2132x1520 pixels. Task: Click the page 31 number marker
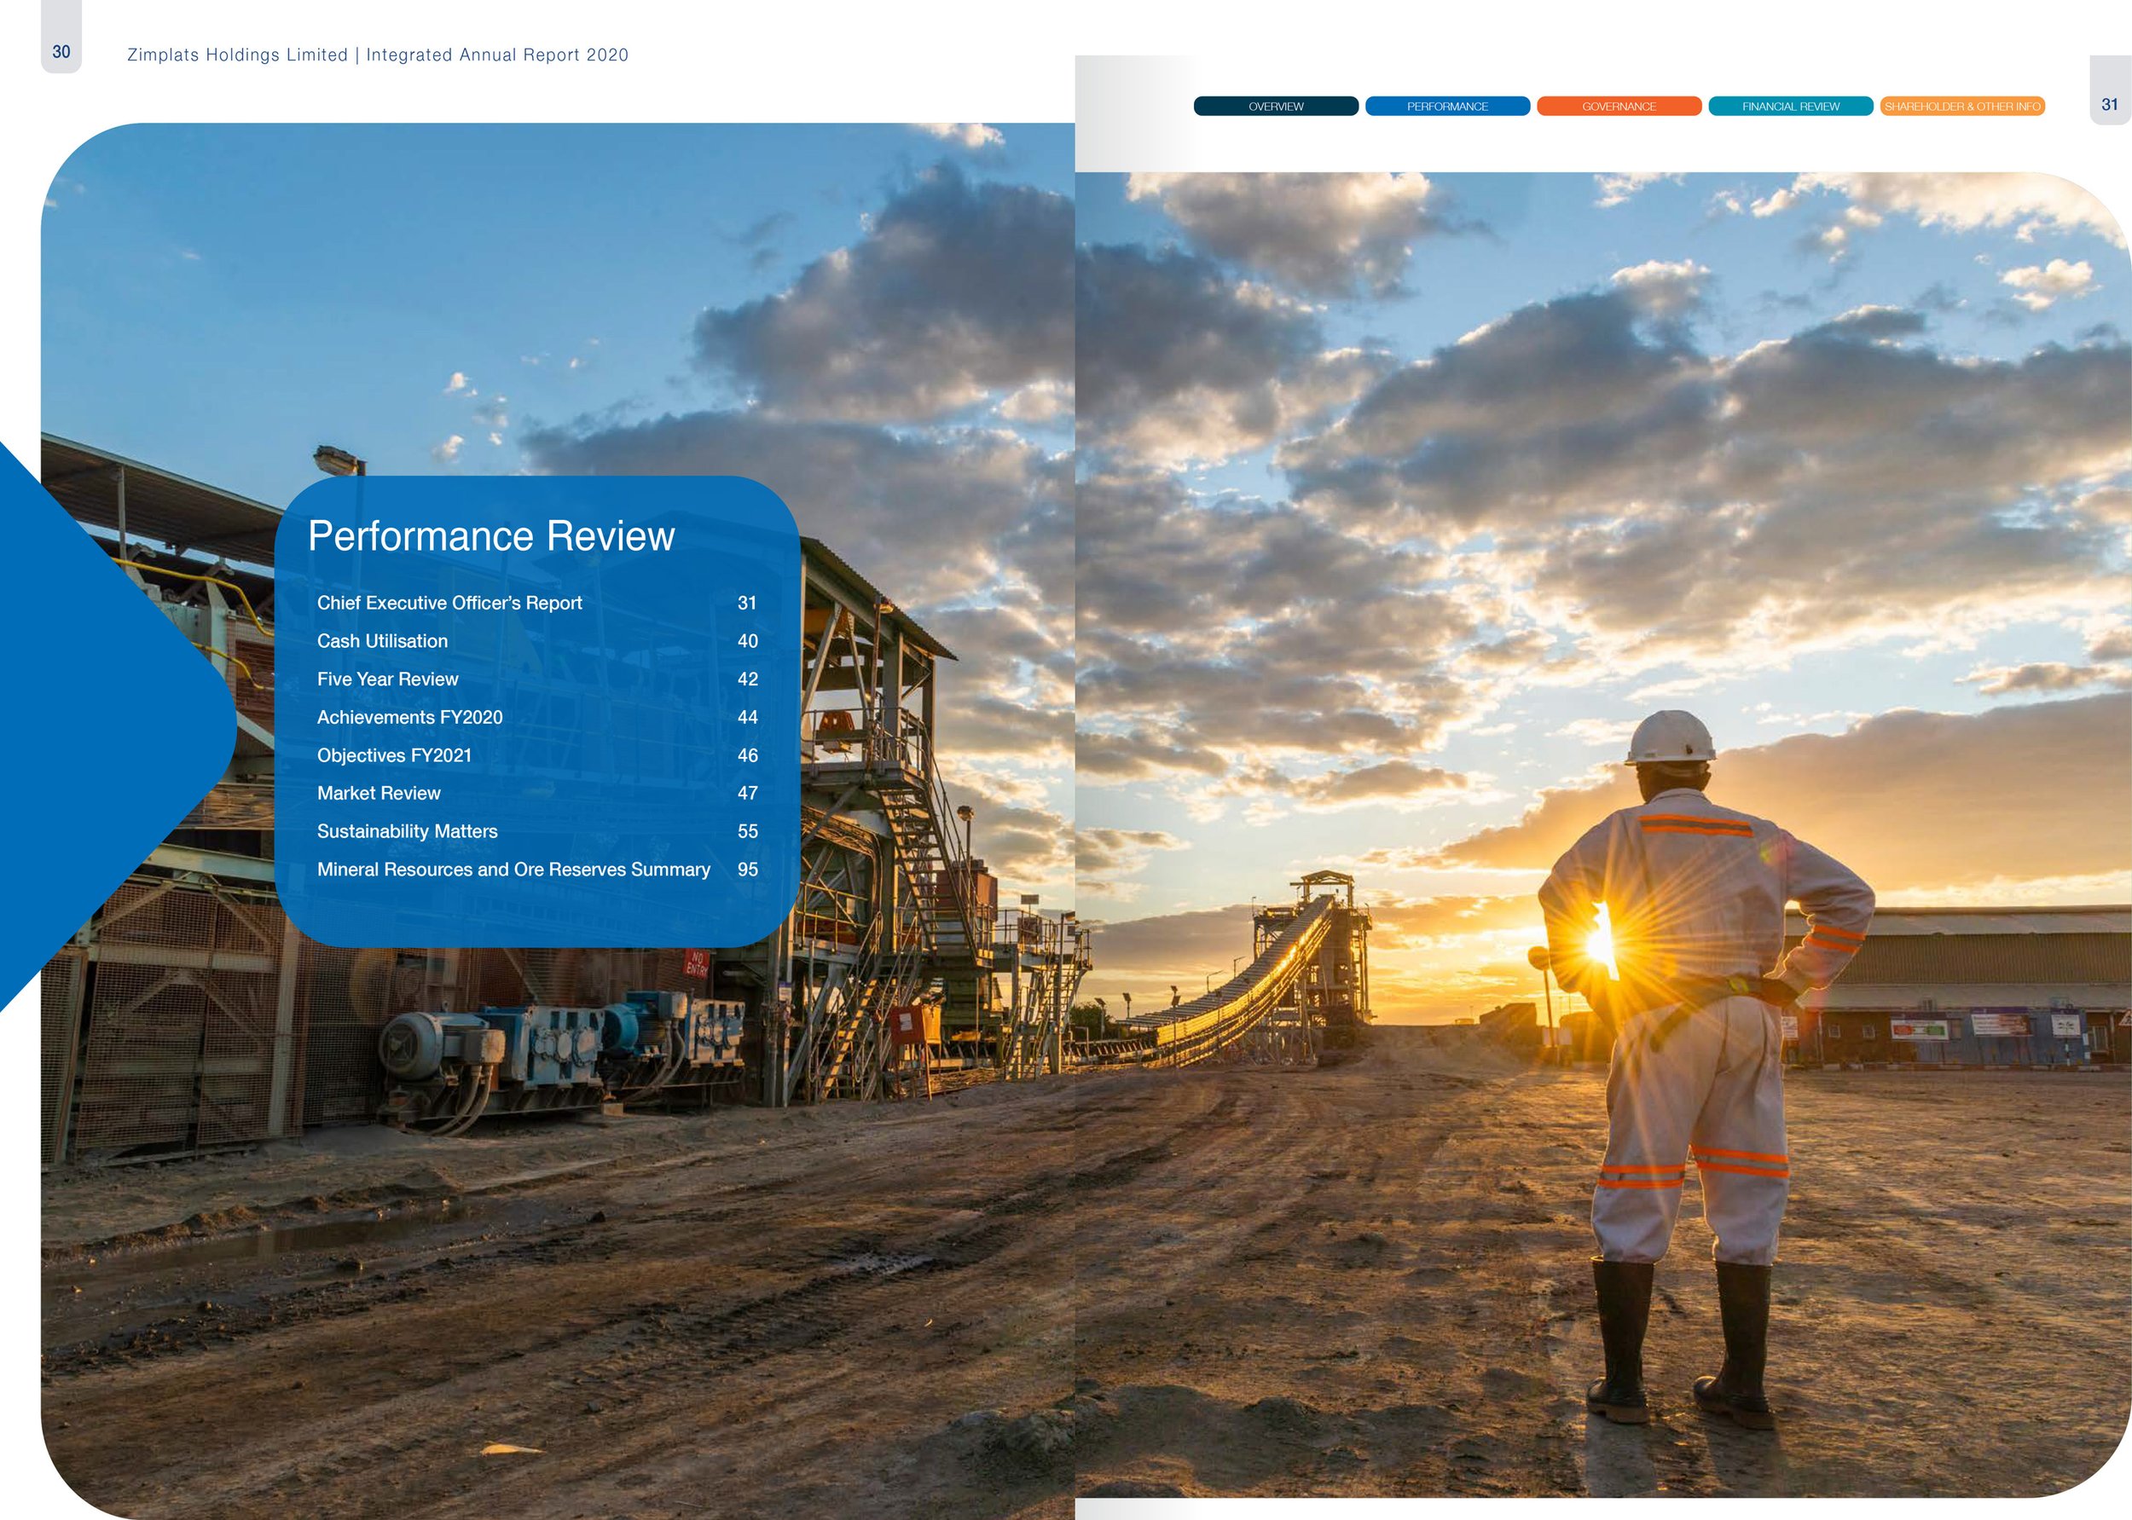point(2110,104)
